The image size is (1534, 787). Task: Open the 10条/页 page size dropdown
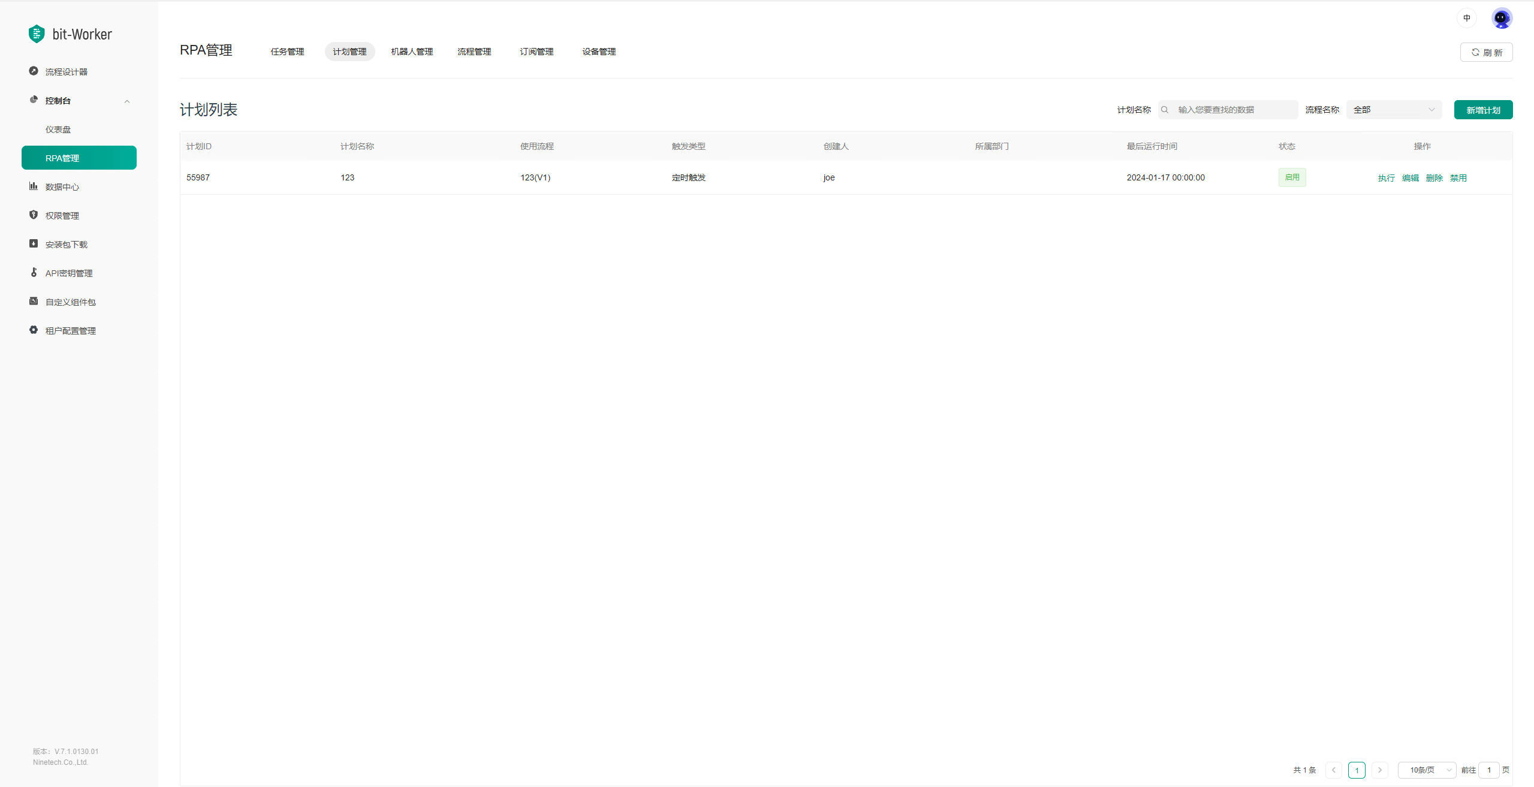[1426, 770]
